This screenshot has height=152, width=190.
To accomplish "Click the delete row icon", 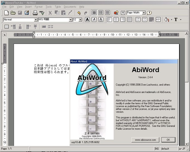I will point(28,27).
